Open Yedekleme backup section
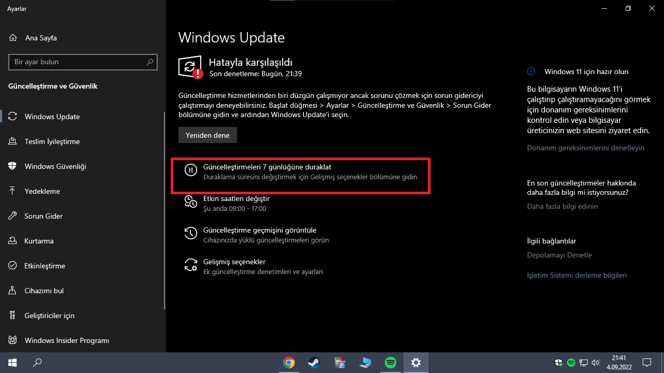664x373 pixels. 83,191
